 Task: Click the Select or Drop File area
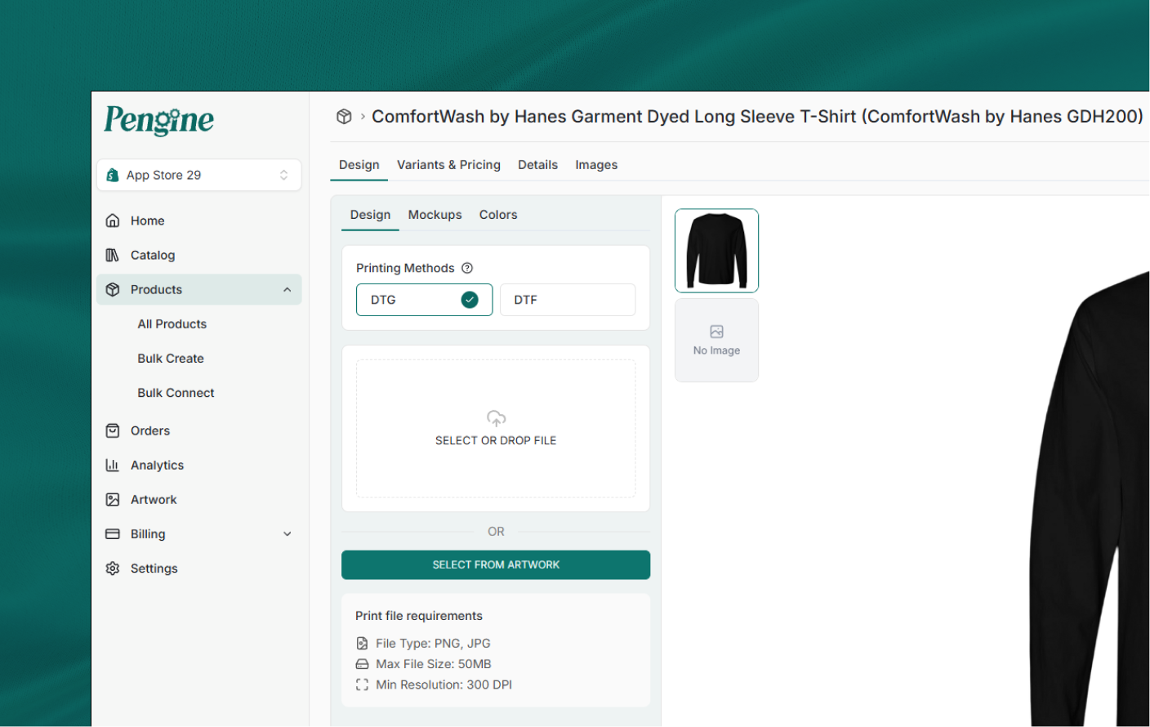496,429
